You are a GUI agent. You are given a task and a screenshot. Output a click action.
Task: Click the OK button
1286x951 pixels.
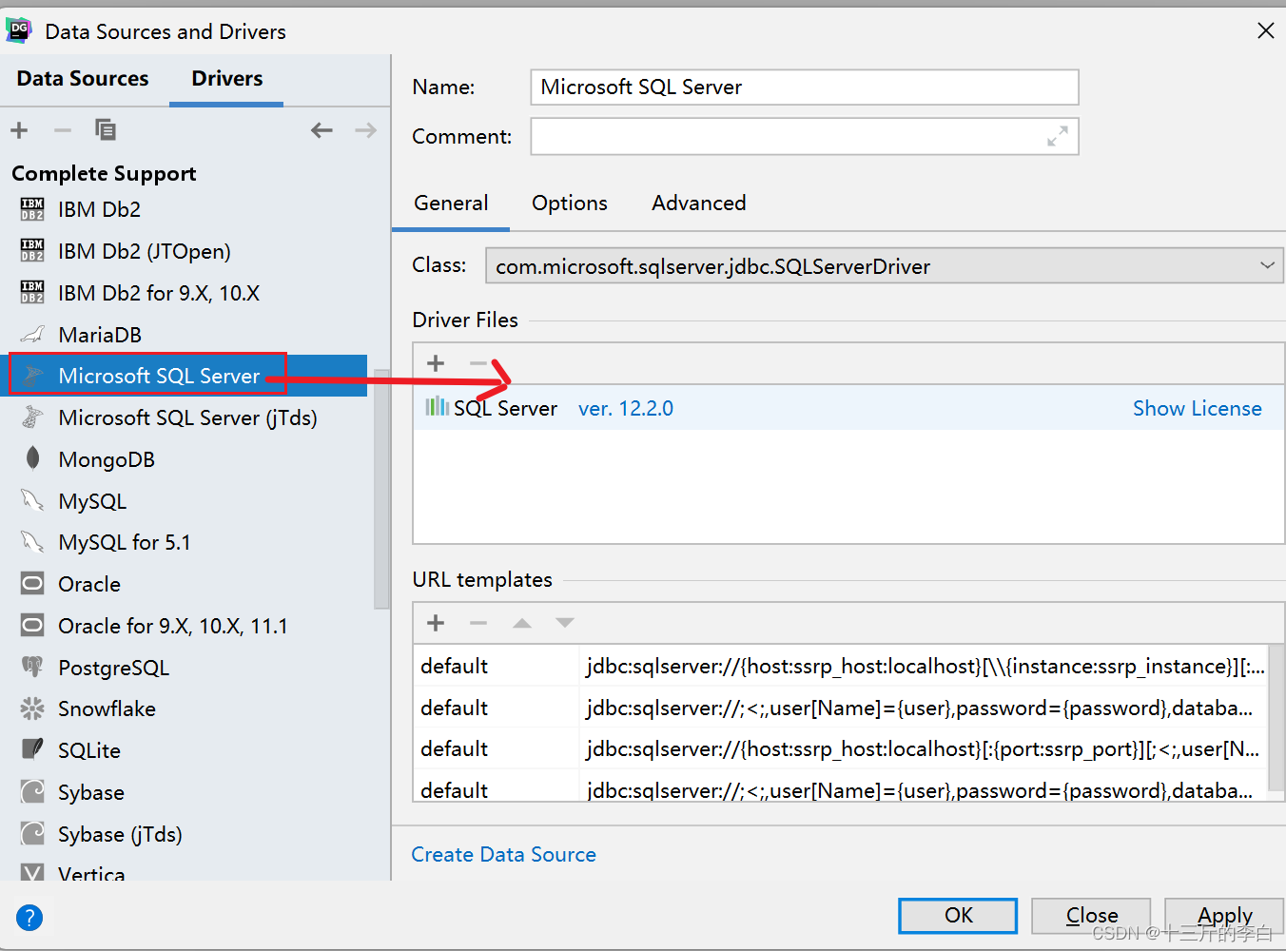[958, 916]
